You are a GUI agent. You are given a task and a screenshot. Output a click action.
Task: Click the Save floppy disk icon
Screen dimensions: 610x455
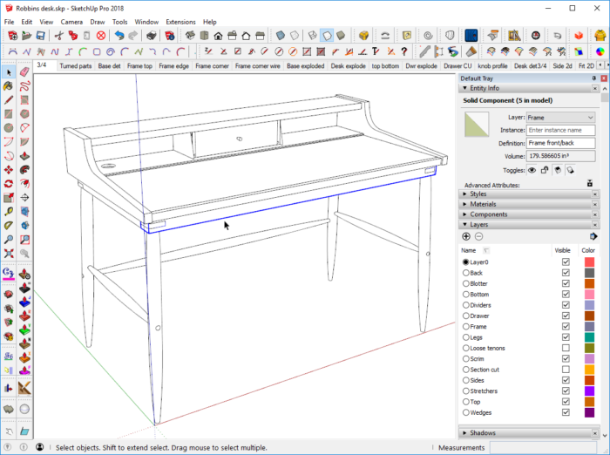40,36
